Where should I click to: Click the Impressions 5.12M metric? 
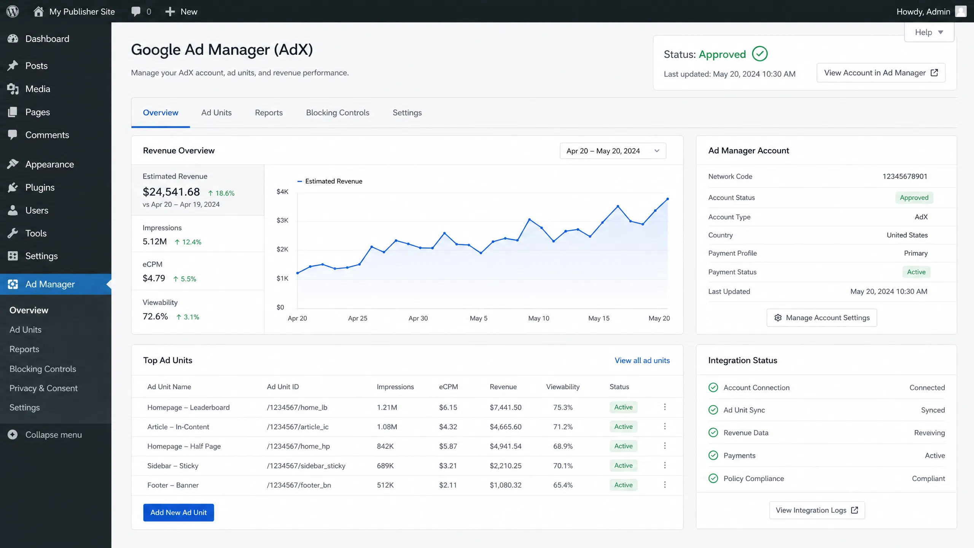[198, 234]
